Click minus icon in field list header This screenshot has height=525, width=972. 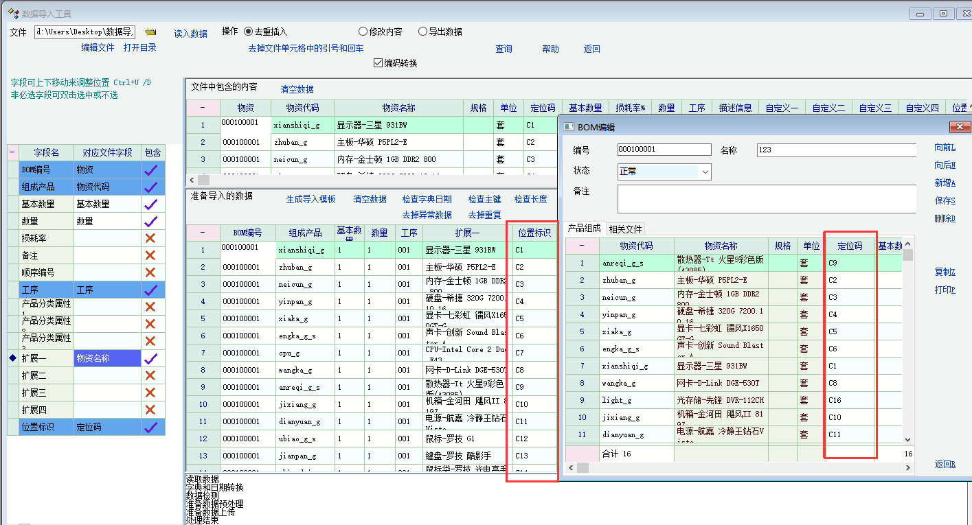click(x=13, y=152)
